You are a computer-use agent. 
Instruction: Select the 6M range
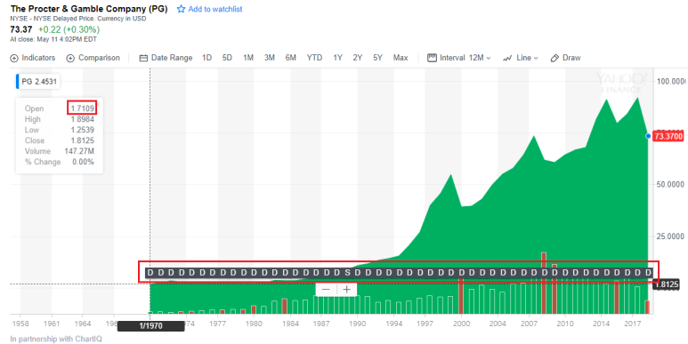pyautogui.click(x=290, y=58)
